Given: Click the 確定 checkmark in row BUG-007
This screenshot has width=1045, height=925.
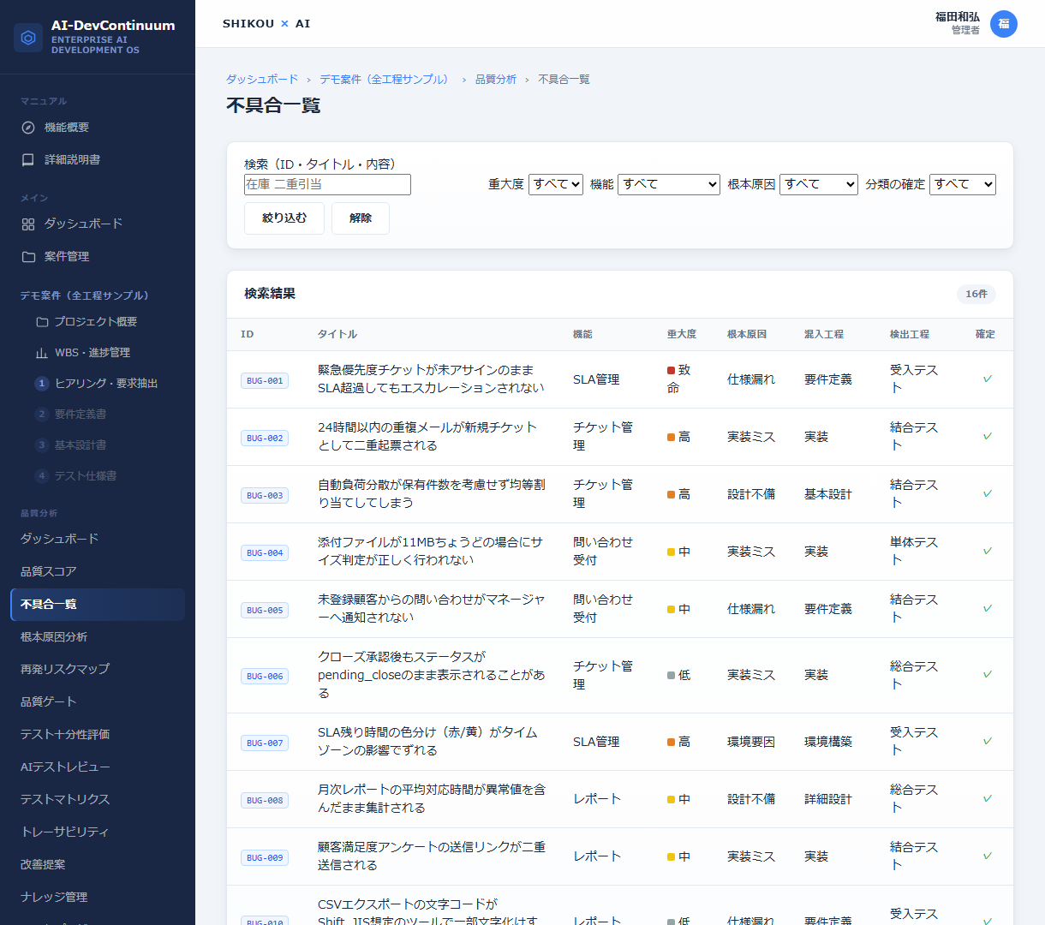Looking at the screenshot, I should 987,741.
